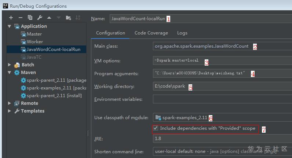Image resolution: width=292 pixels, height=158 pixels.
Task: Expand the Templates tree node
Action: [x=10, y=111]
